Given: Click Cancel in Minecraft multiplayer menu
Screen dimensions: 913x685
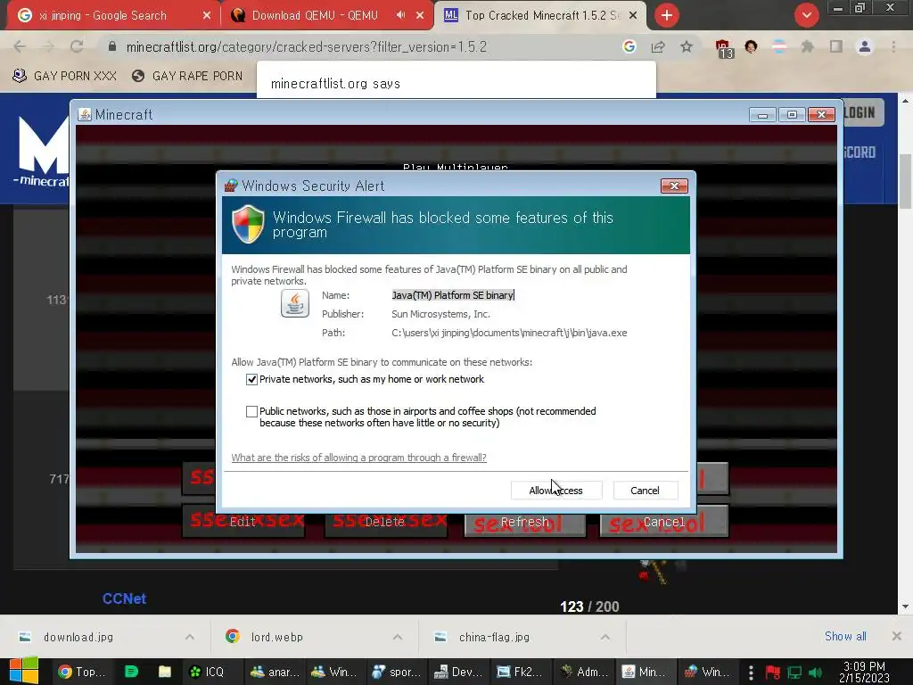Looking at the screenshot, I should (663, 522).
